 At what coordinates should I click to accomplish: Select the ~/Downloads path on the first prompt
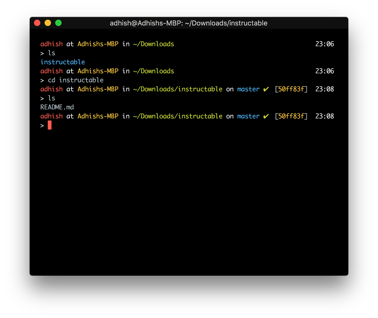tap(153, 44)
